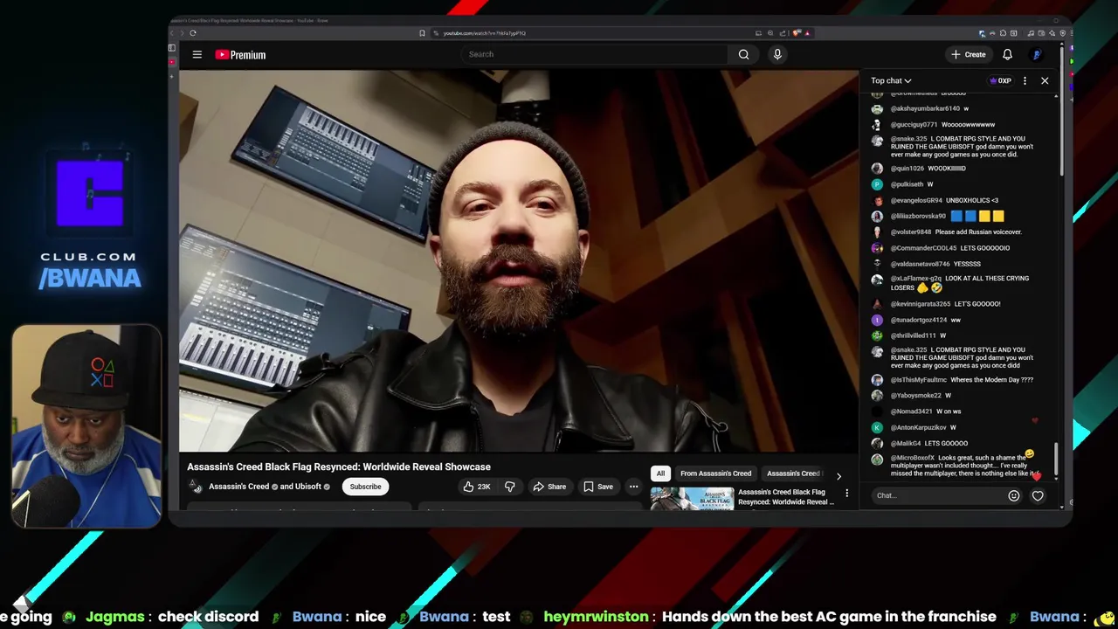Select the @xLaFlamex-g2q chat message
Screen dimensions: 1118x629
(961, 283)
